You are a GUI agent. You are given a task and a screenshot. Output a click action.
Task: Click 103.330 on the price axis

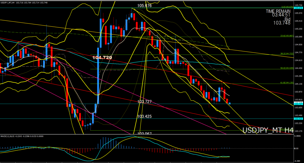(298, 123)
